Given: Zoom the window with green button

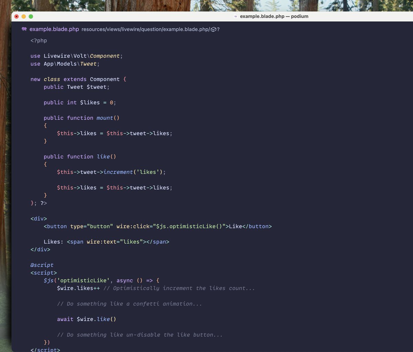Looking at the screenshot, I should [31, 16].
